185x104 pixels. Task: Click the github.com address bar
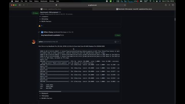click(x=92, y=5)
